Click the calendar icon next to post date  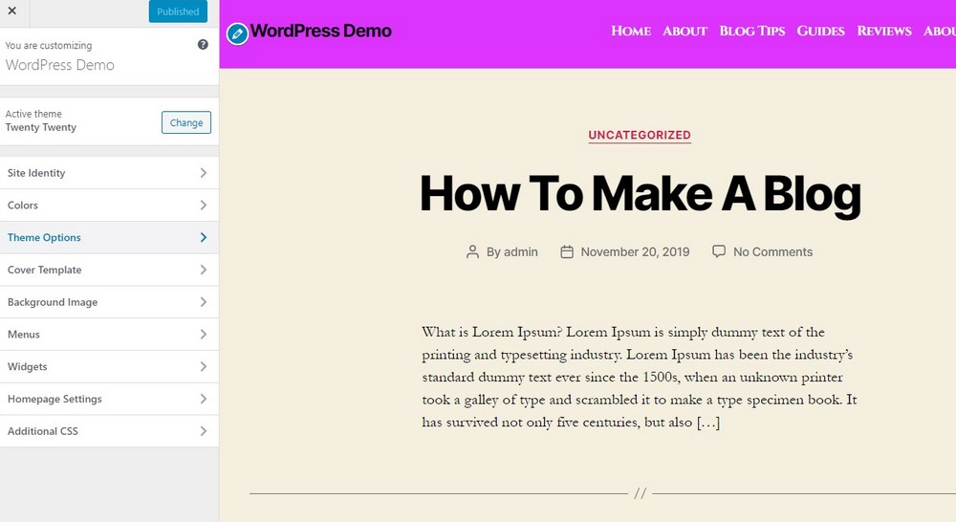tap(567, 252)
